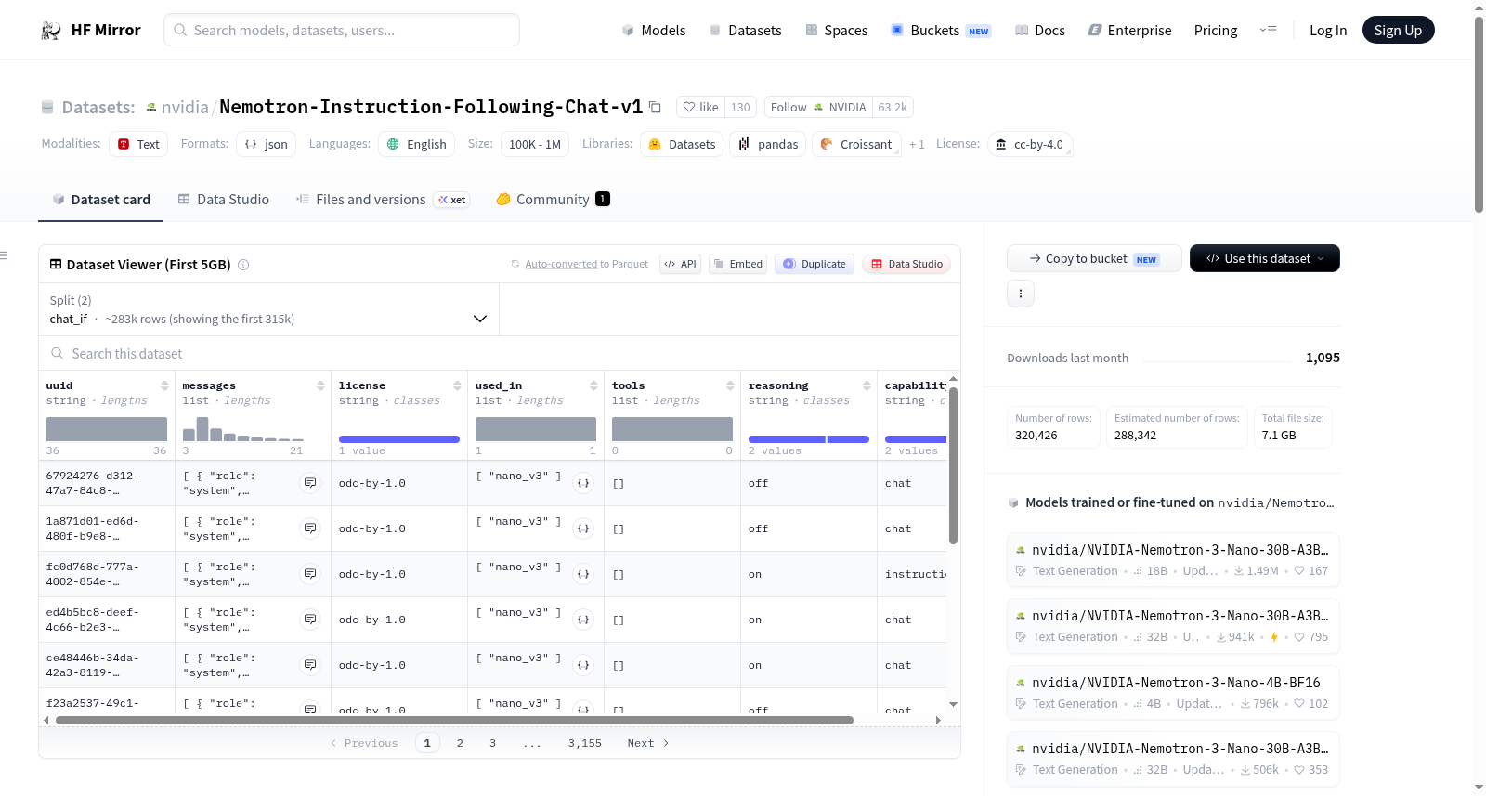Switch to Data Studio tab
This screenshot has width=1486, height=796.
[x=224, y=199]
